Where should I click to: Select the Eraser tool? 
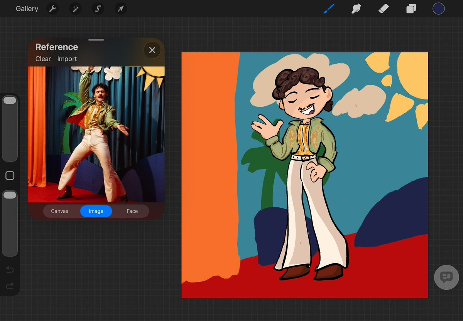[384, 8]
